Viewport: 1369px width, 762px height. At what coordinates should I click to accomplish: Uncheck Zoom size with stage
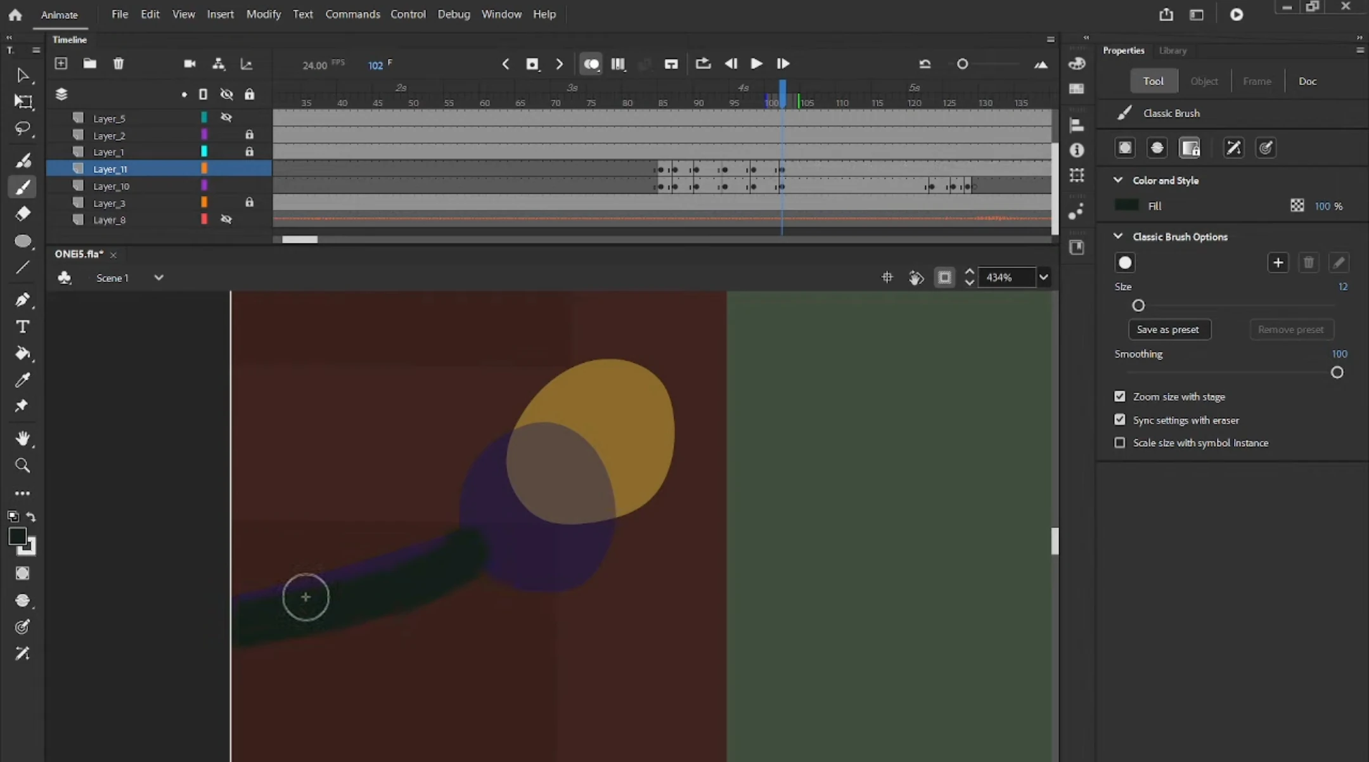point(1120,396)
